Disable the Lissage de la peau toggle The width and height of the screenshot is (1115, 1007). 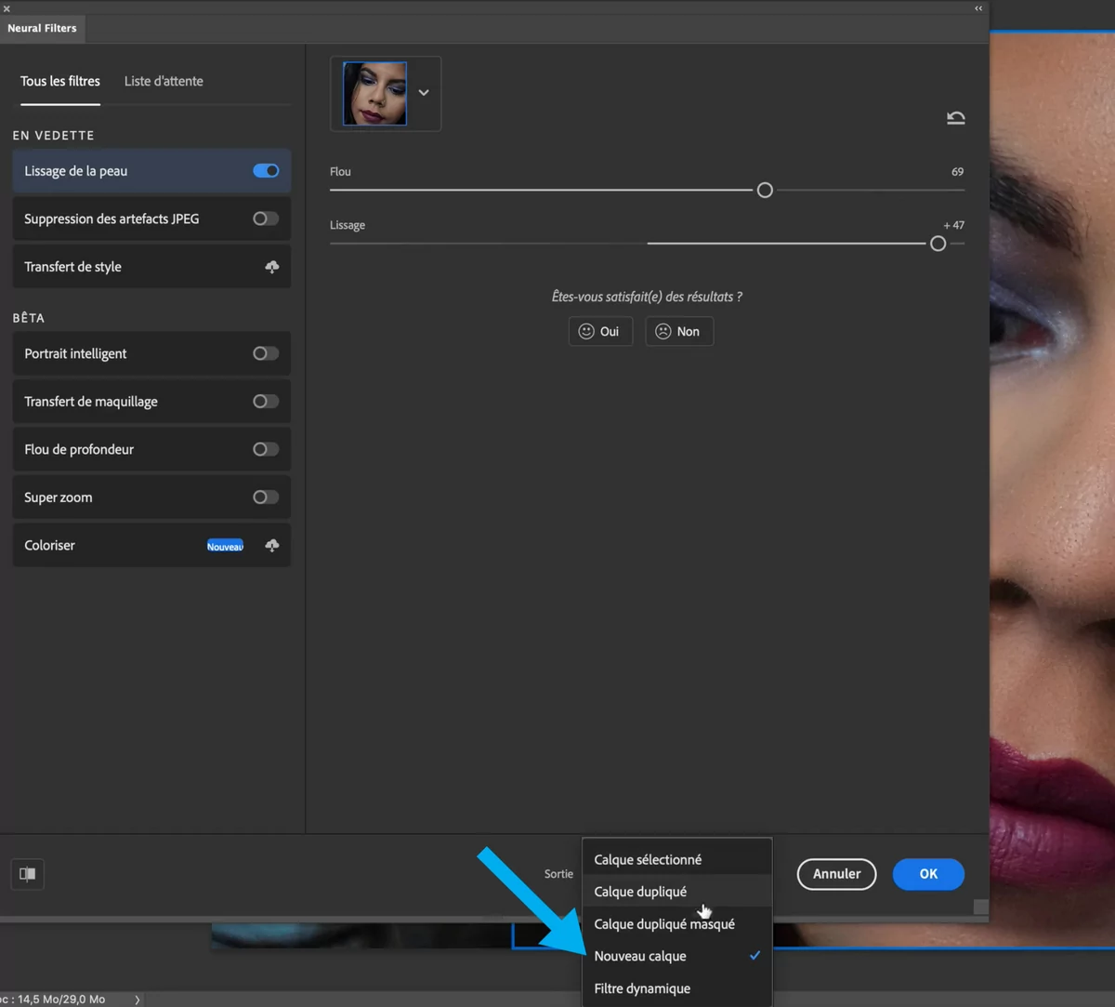(266, 171)
